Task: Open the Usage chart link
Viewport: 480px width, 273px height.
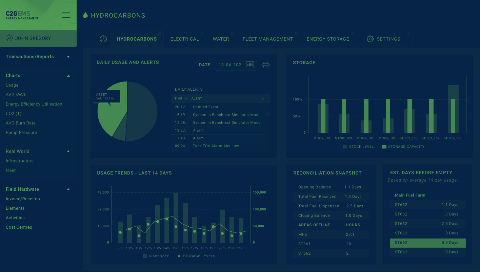Action: click(12, 85)
